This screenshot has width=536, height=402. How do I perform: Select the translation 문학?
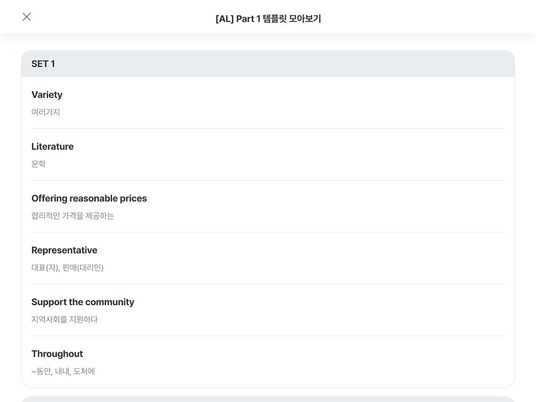coord(39,164)
